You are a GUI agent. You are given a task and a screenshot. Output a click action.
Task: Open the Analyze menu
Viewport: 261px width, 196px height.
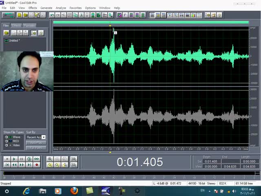click(x=61, y=8)
